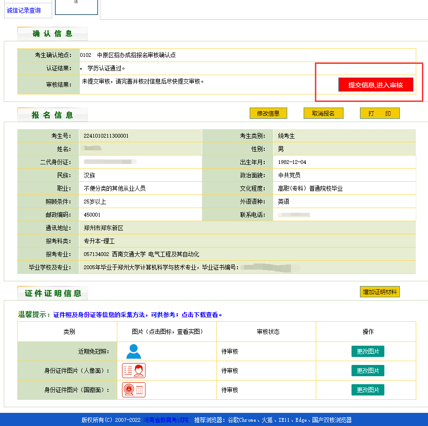Click the 确认信息 section header
This screenshot has width=428, height=426.
coord(53,34)
